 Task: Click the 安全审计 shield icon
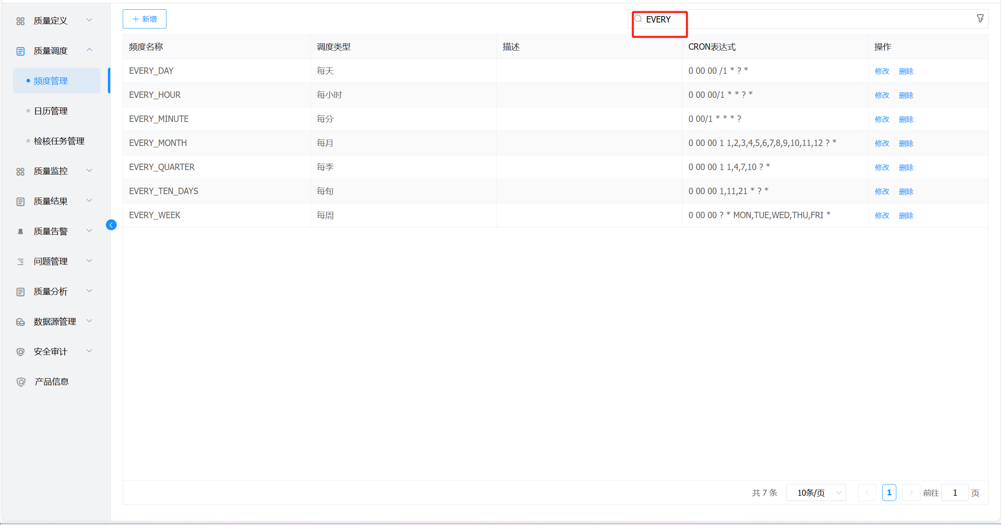point(20,352)
